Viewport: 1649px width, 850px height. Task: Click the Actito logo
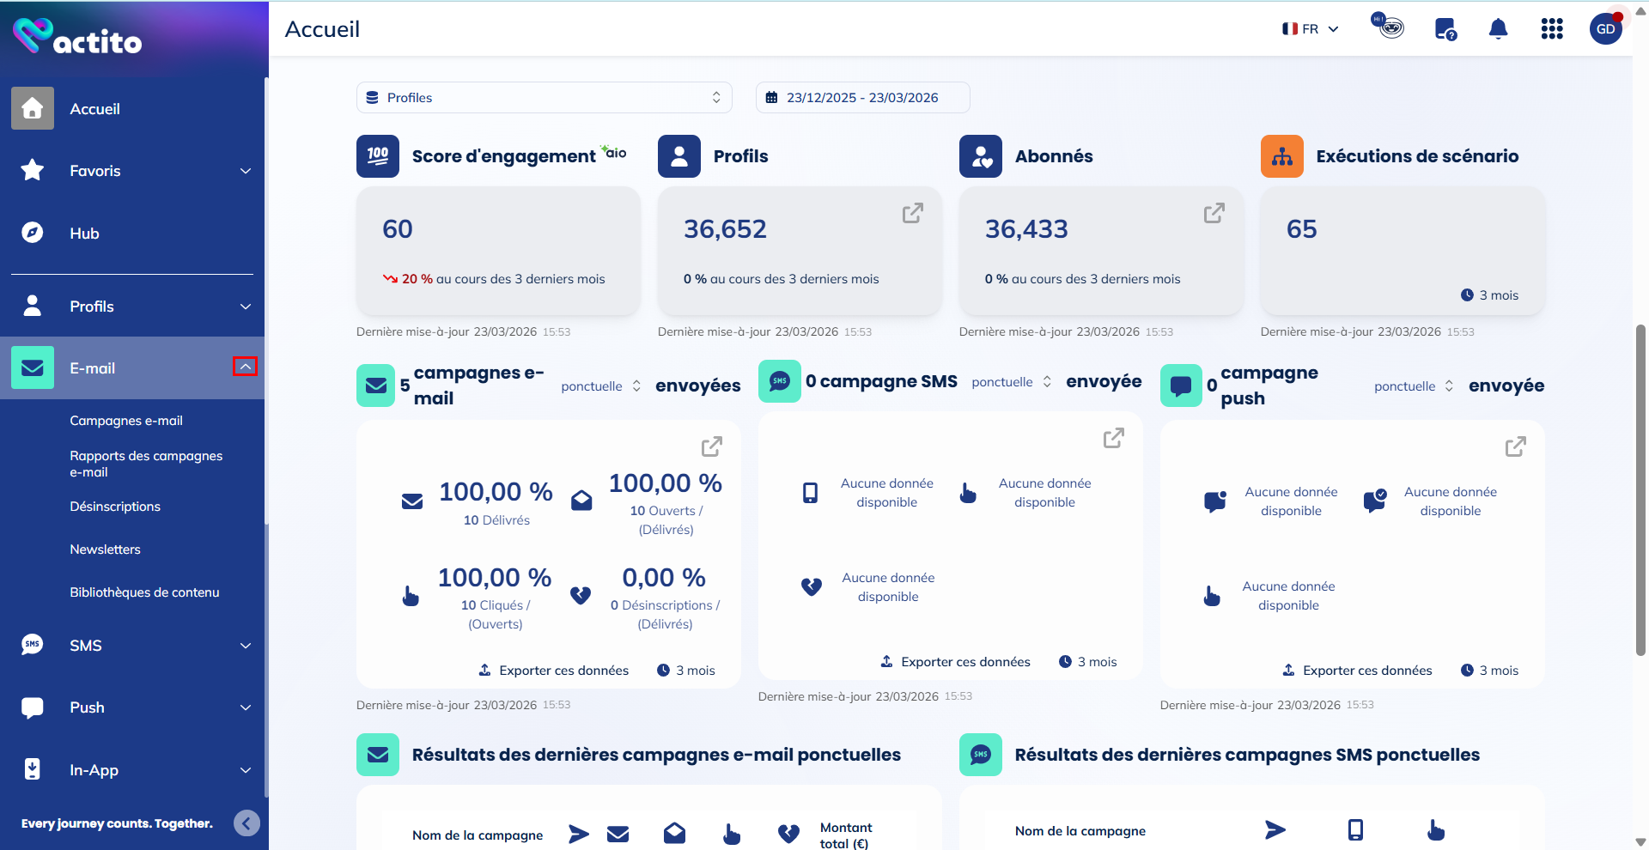77,37
